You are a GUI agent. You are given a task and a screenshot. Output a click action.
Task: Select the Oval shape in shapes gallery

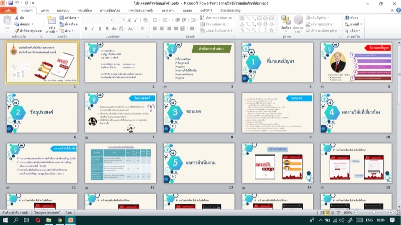tap(265, 18)
